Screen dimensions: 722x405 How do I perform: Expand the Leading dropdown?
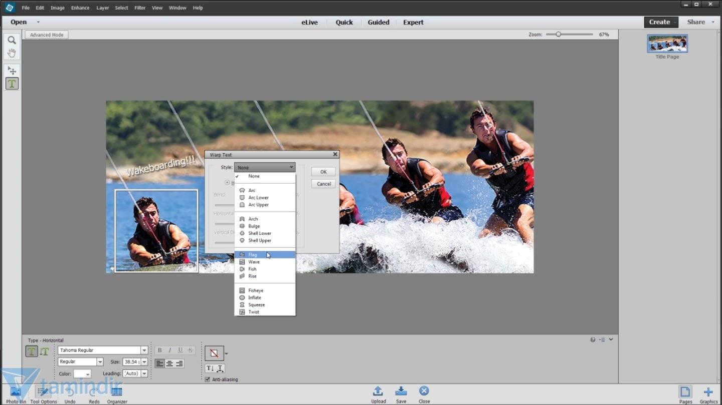tap(144, 373)
